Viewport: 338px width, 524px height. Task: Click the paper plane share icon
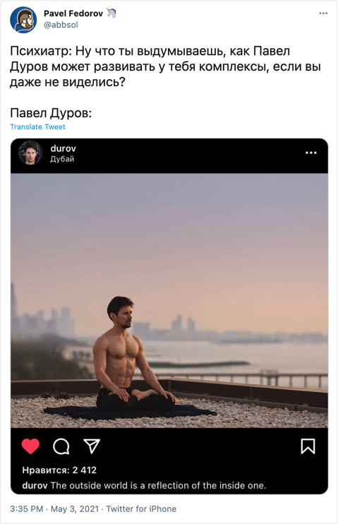92,446
